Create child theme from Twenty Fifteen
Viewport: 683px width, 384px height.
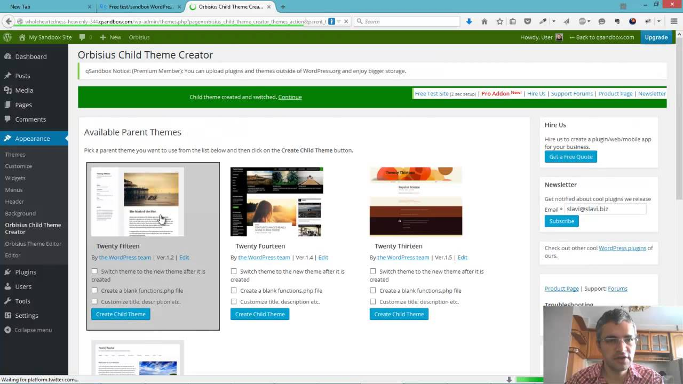point(121,314)
